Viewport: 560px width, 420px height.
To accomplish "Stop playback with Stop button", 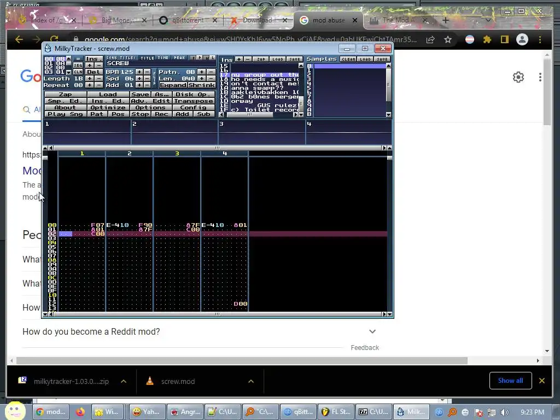I will [140, 114].
